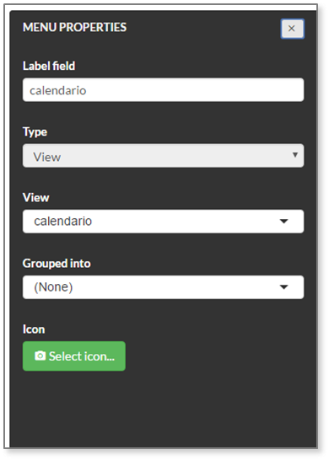The height and width of the screenshot is (460, 329).
Task: Expand the View dropdown set to calendario
Action: point(164,222)
